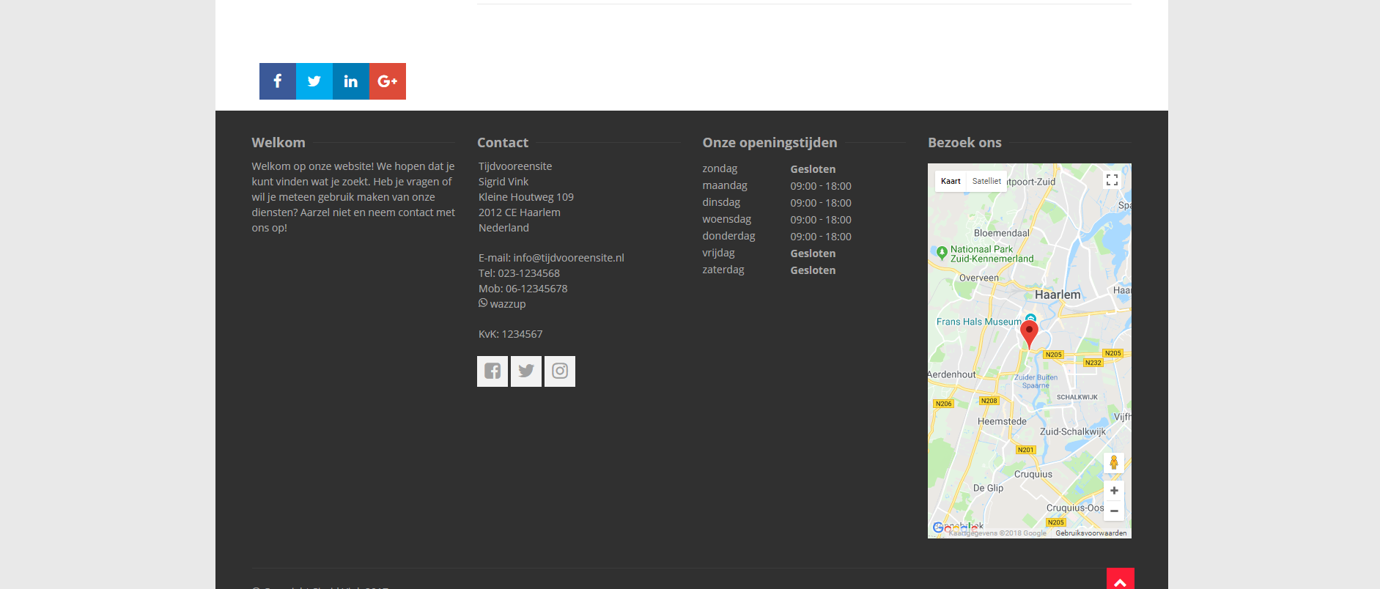The image size is (1380, 589).
Task: Click Haarlem city label on map
Action: tap(1058, 294)
